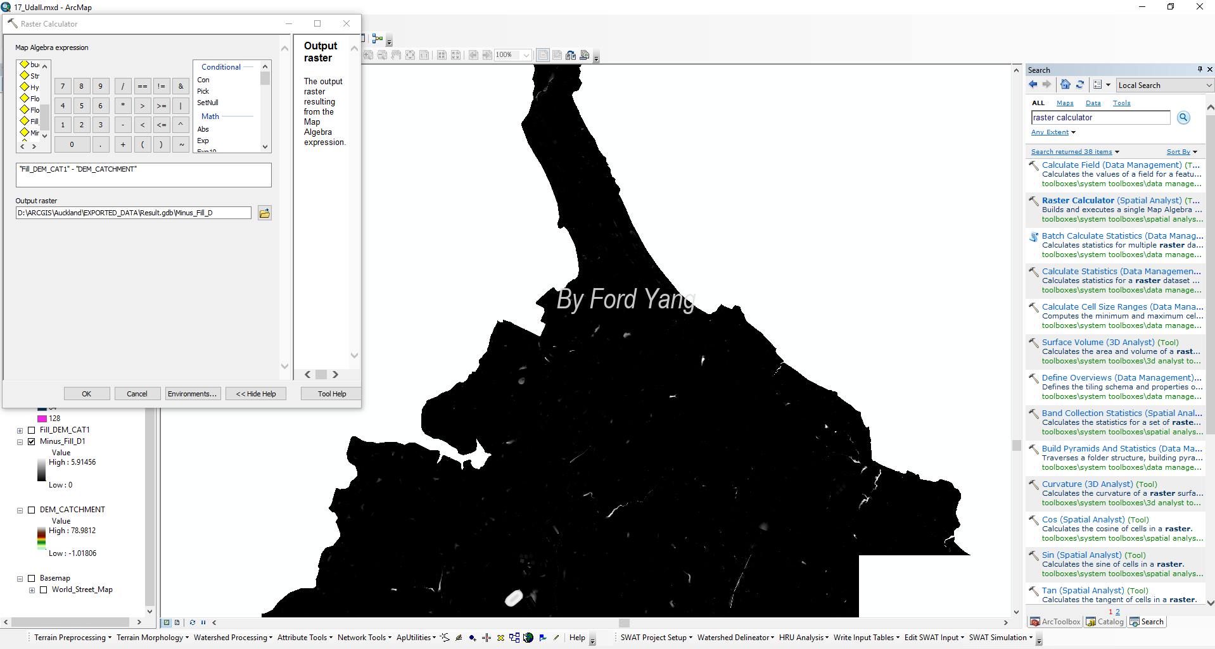Click the globe with cursor icon
The image size is (1215, 649).
point(528,638)
